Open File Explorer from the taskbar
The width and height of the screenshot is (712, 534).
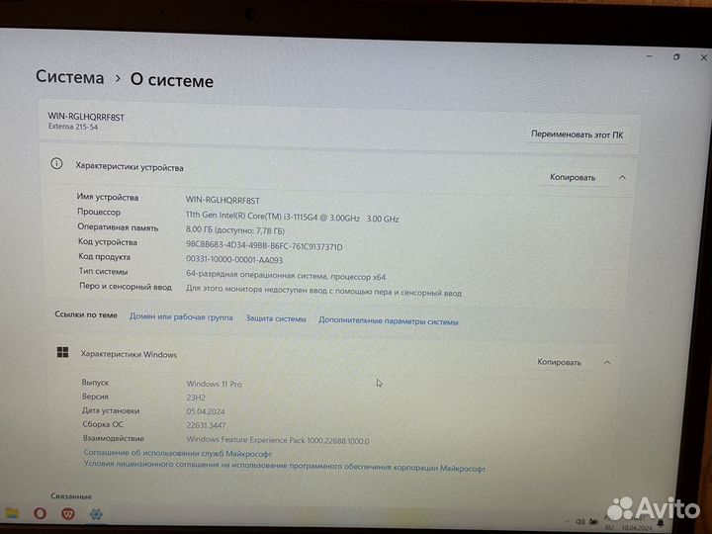12,513
